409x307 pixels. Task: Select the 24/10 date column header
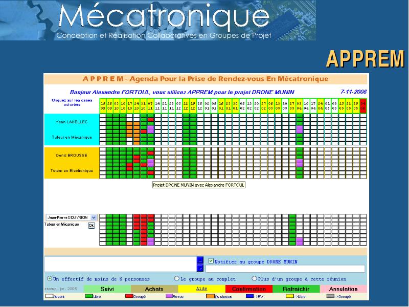click(x=137, y=106)
